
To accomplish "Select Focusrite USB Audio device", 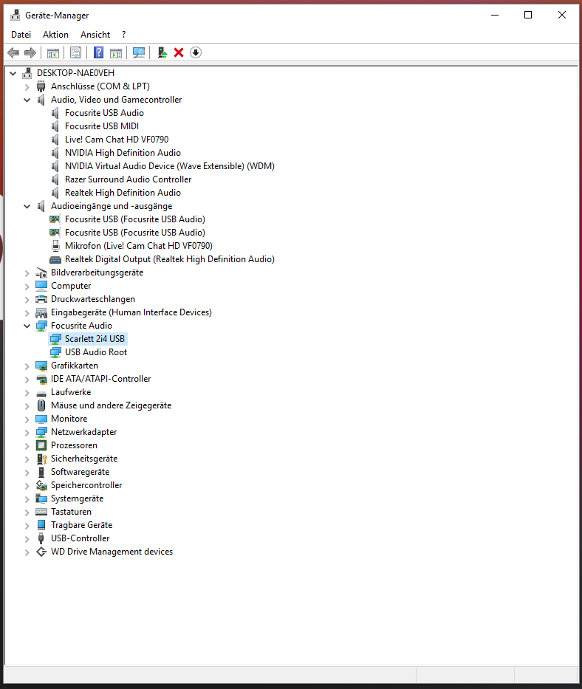I will point(104,113).
